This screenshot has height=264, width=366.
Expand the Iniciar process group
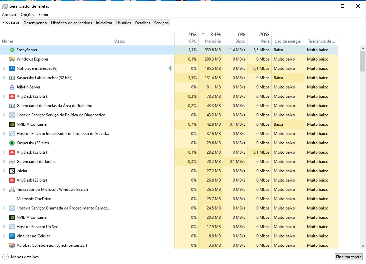coord(4,171)
